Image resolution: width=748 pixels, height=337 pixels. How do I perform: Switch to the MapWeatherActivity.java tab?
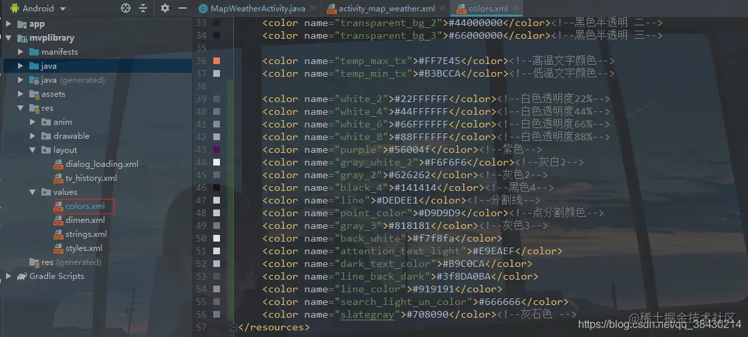coord(257,9)
